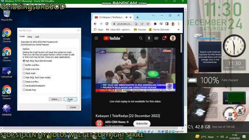
Task: Show hidden system tray icons
Action: point(217,137)
